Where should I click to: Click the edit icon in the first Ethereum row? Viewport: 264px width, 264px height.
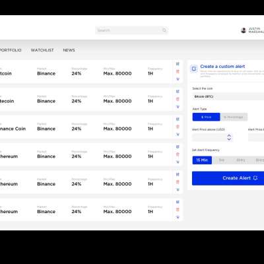(178, 147)
